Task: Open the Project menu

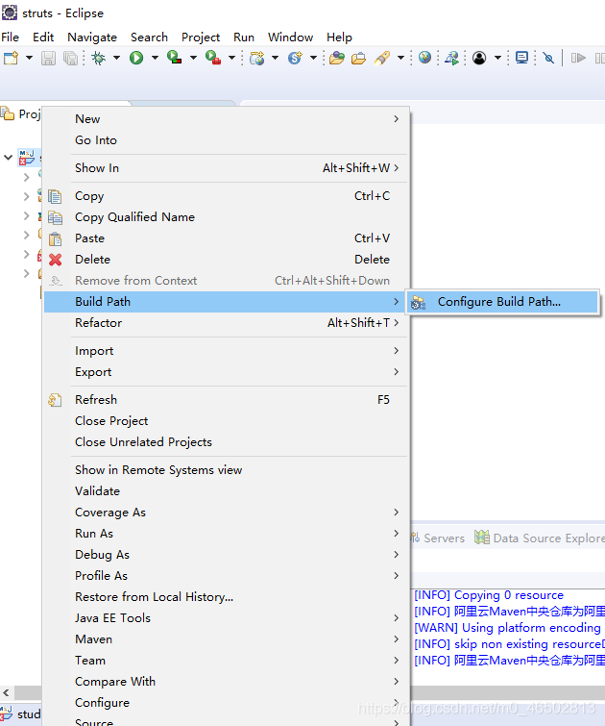Action: 201,38
